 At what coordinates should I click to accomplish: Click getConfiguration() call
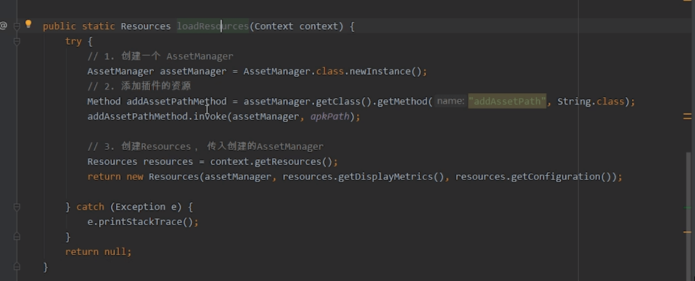coord(561,176)
